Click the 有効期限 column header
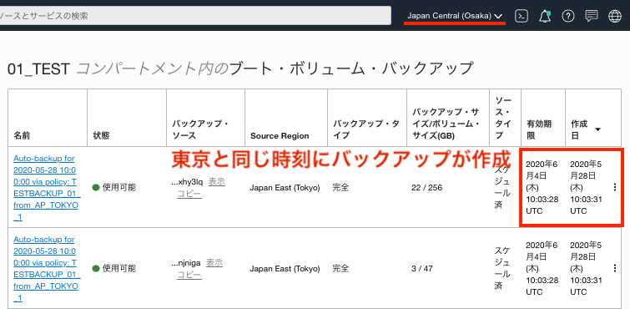The width and height of the screenshot is (630, 309). tap(539, 129)
